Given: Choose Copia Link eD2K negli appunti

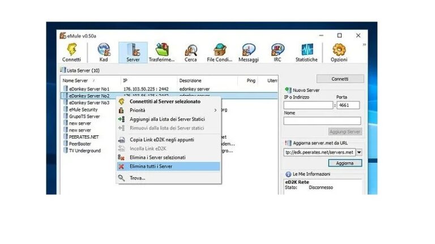Looking at the screenshot, I should pos(168,140).
